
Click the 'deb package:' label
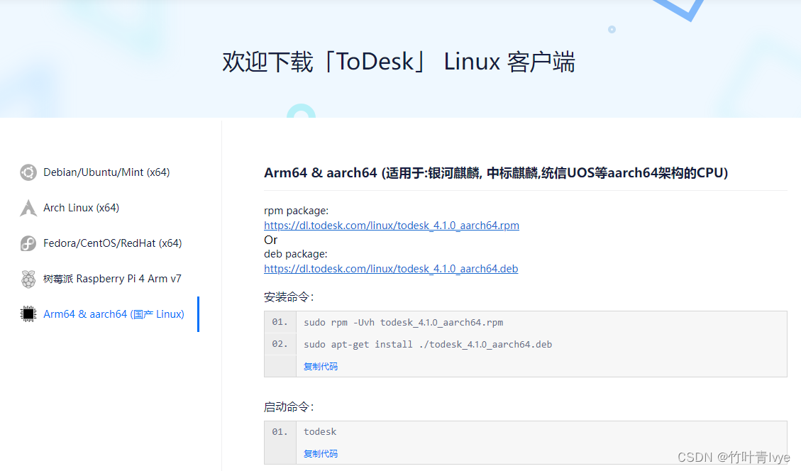296,254
